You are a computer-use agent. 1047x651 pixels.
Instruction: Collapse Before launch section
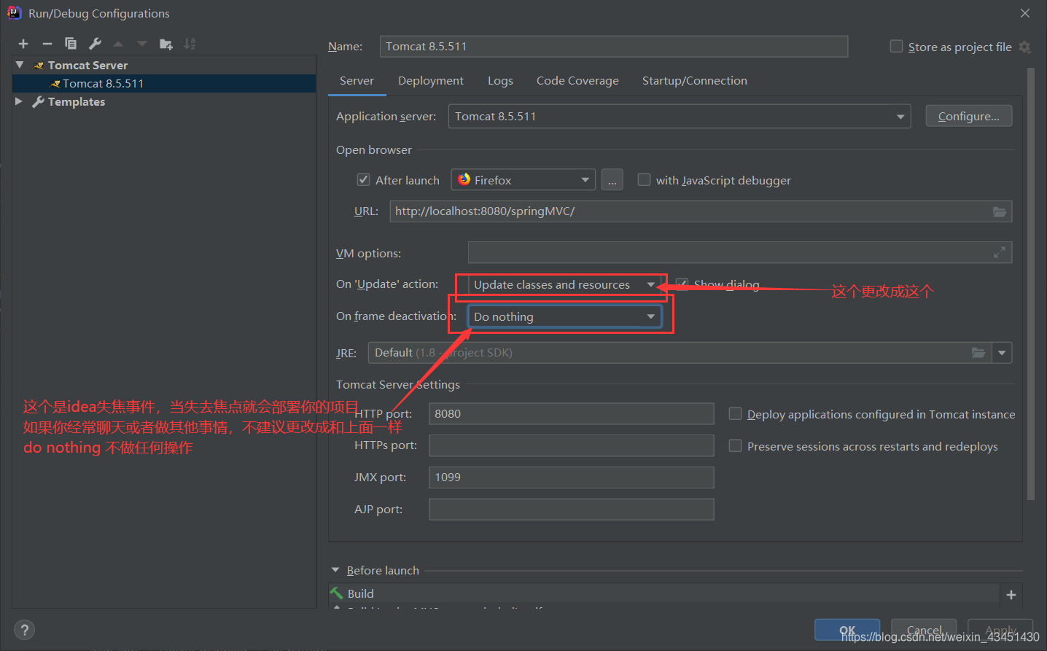coord(335,570)
